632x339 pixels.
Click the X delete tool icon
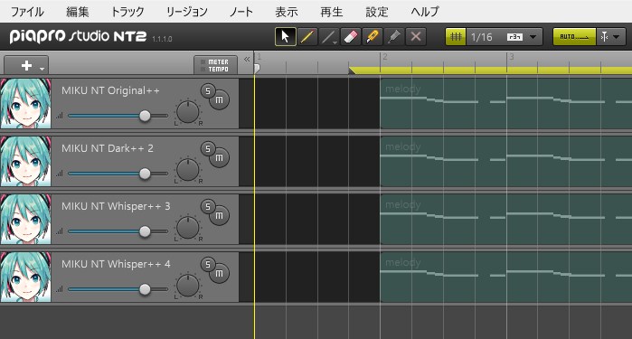coord(416,37)
